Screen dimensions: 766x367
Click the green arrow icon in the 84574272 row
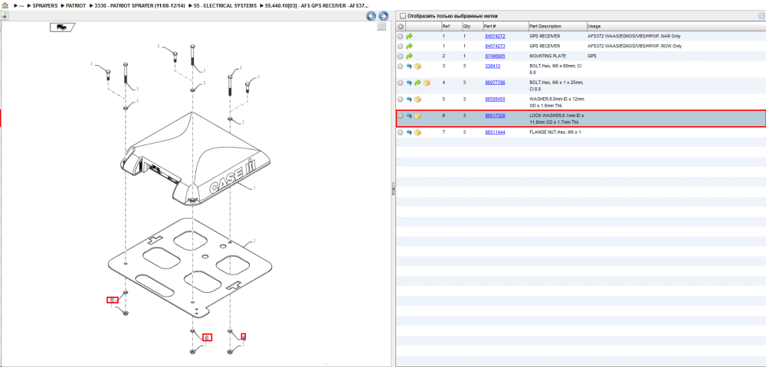point(409,36)
